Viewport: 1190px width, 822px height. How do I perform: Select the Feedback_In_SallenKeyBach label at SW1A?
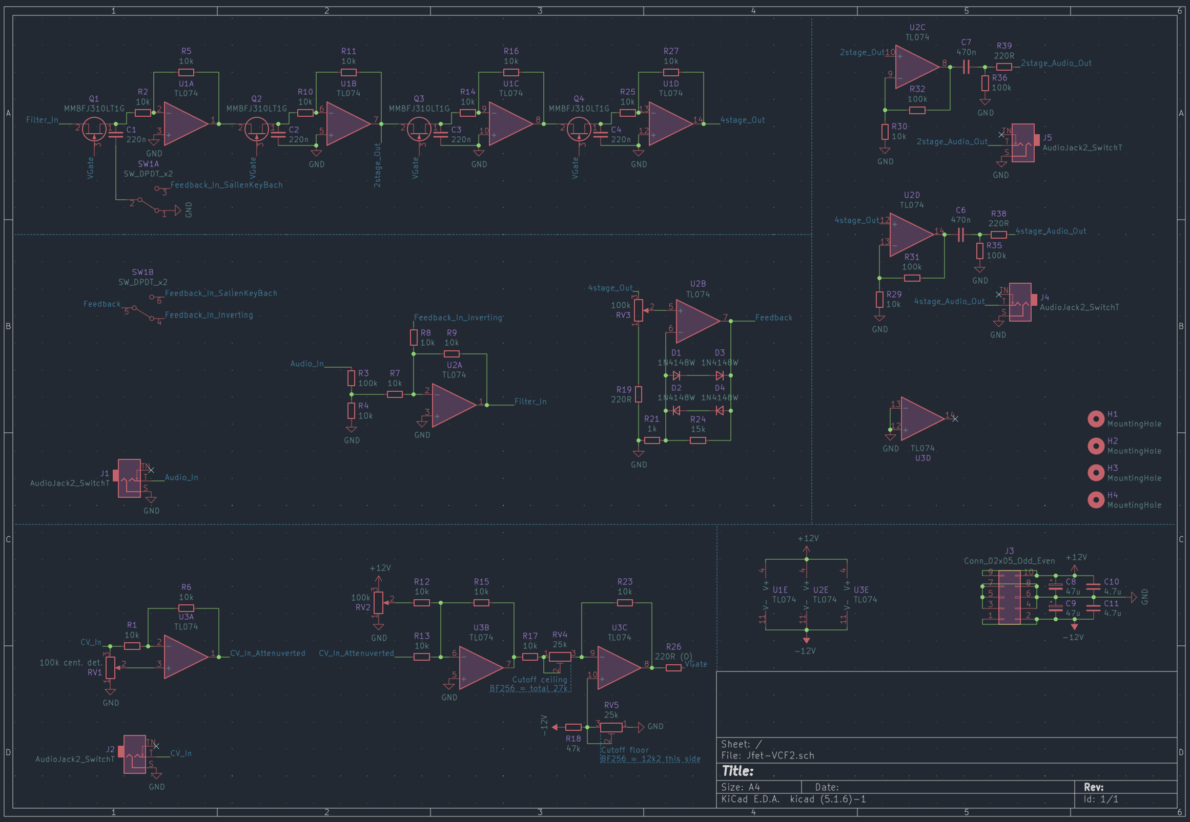coord(226,185)
